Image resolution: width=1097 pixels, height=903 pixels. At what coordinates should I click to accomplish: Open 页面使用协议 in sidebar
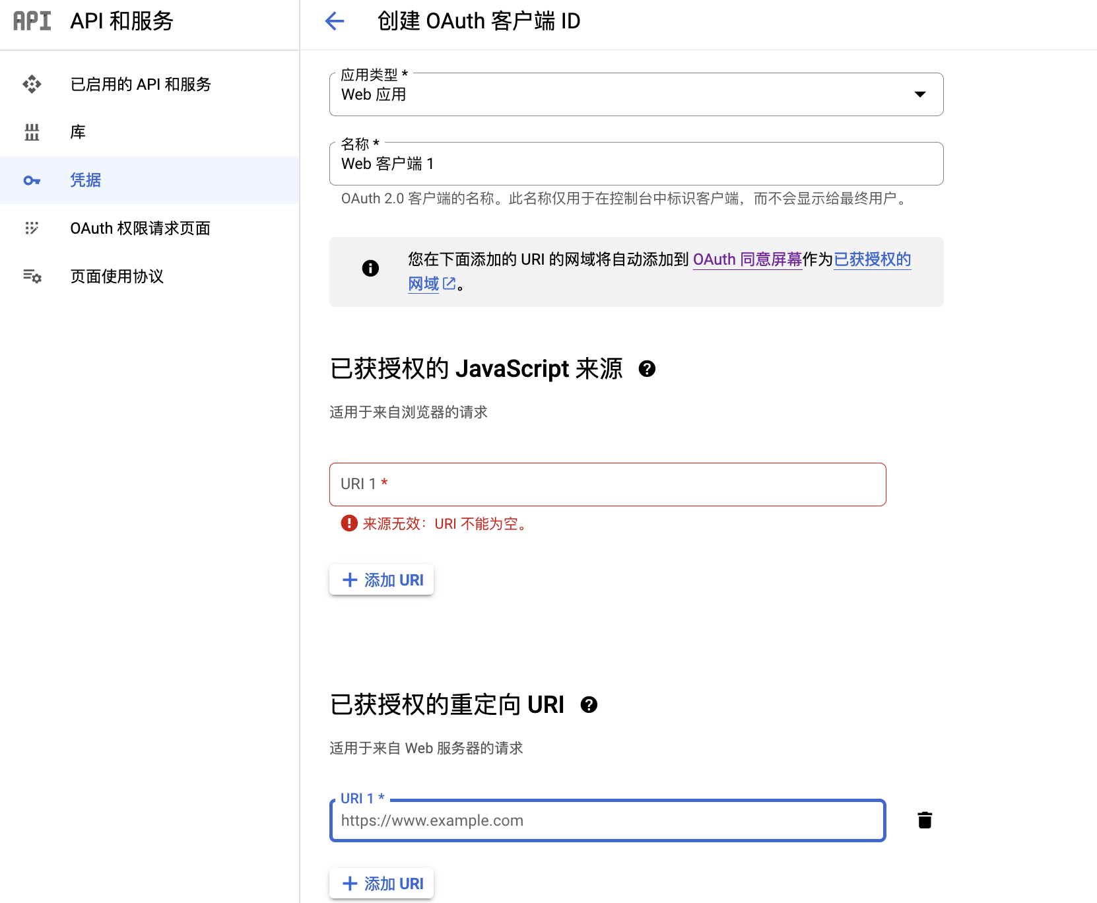tap(149, 276)
